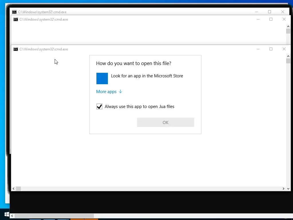Confirm the dialog with the OK button

(x=166, y=122)
